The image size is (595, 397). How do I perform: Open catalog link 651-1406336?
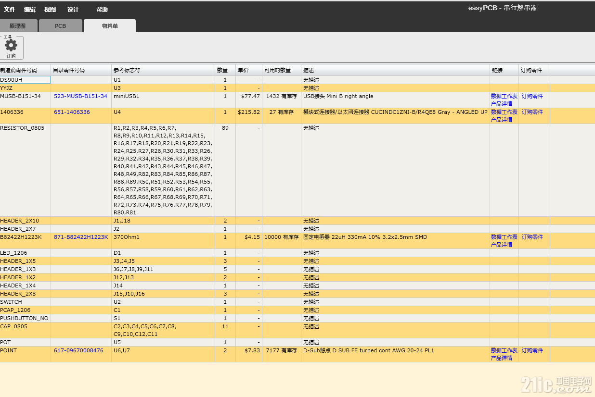tap(72, 112)
